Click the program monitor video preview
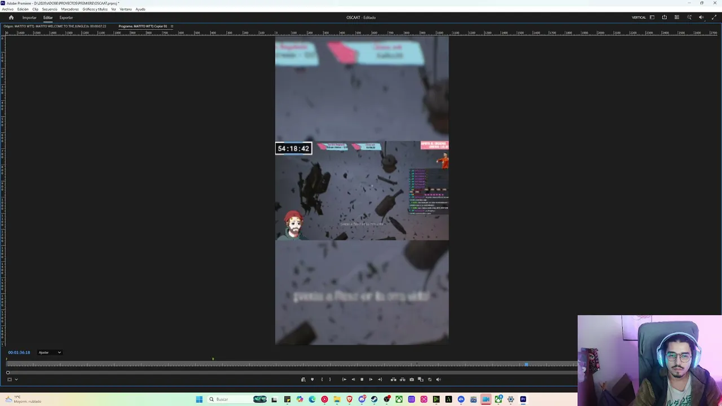 point(362,191)
